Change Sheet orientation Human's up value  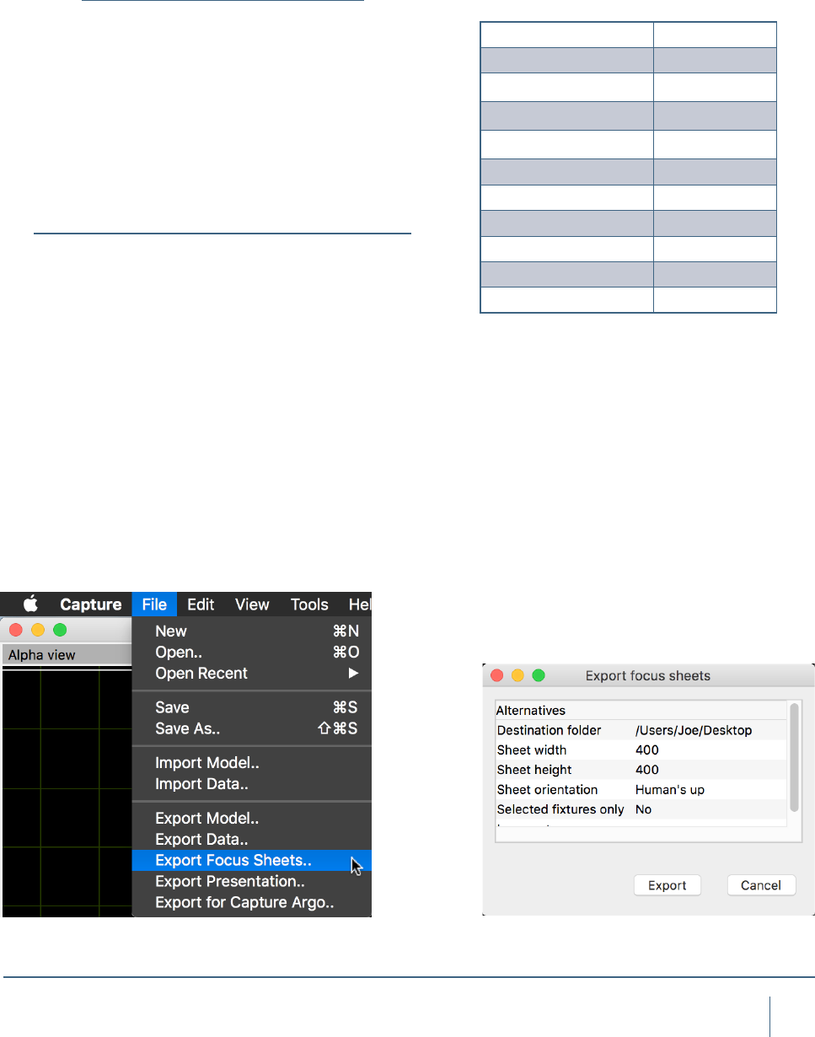tap(670, 789)
